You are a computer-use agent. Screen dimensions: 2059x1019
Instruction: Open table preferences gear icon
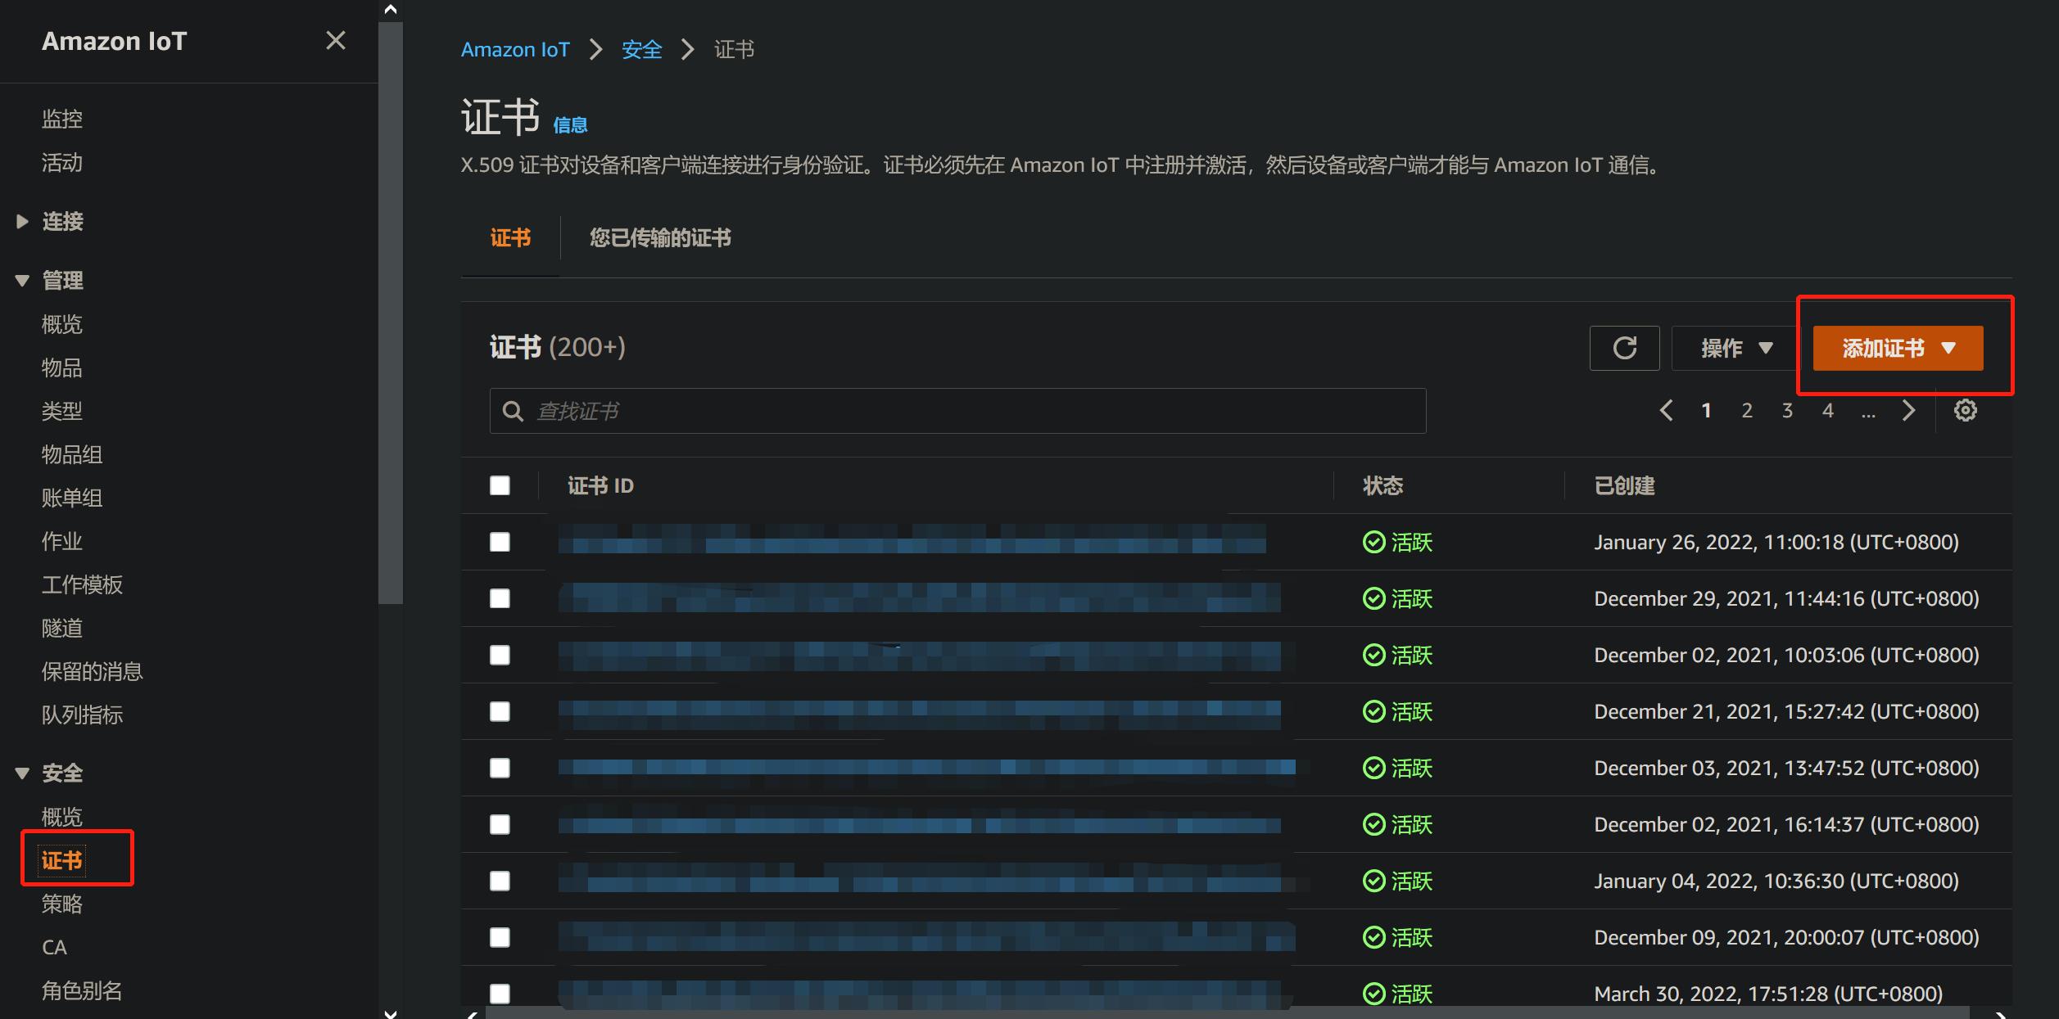(x=1965, y=410)
